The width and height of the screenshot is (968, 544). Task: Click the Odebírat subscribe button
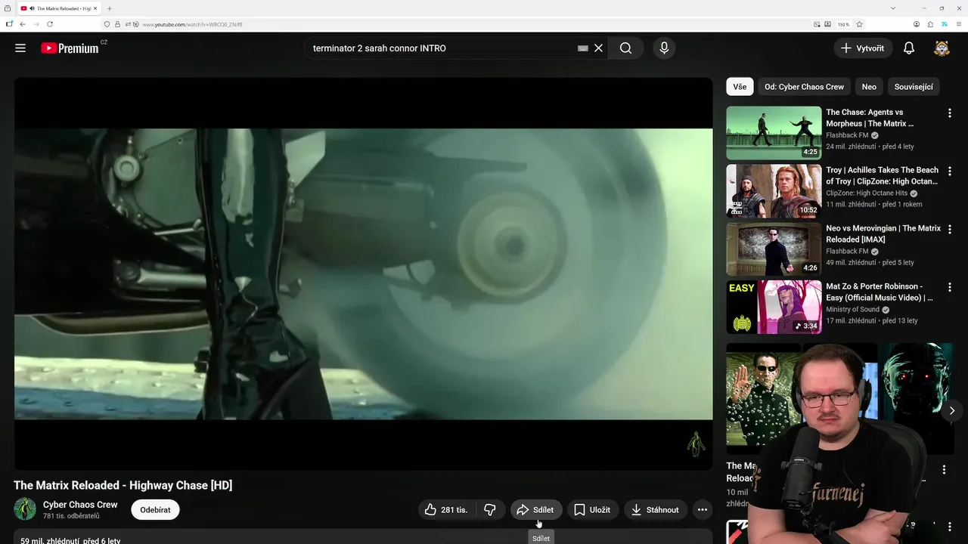(x=155, y=510)
